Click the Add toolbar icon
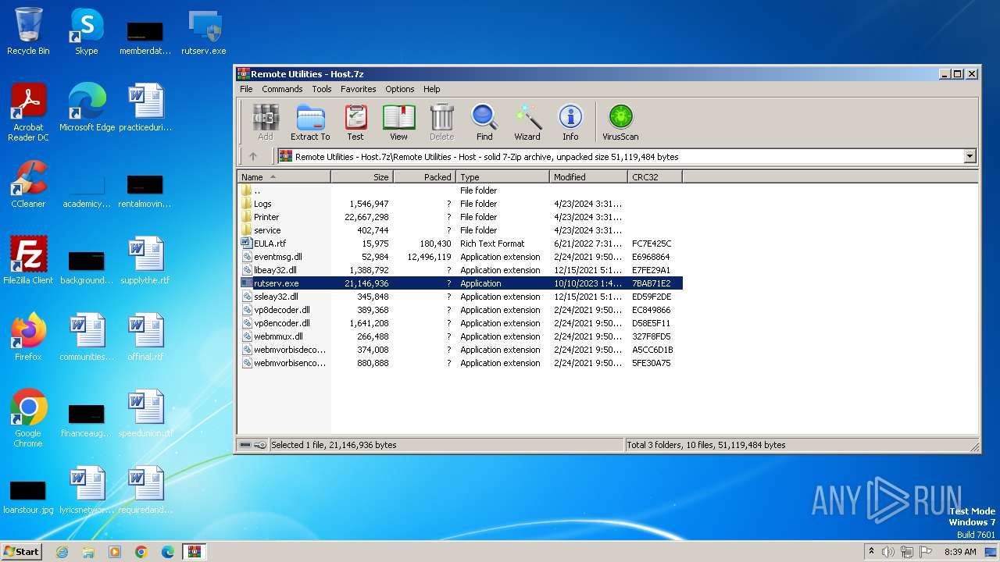 266,123
